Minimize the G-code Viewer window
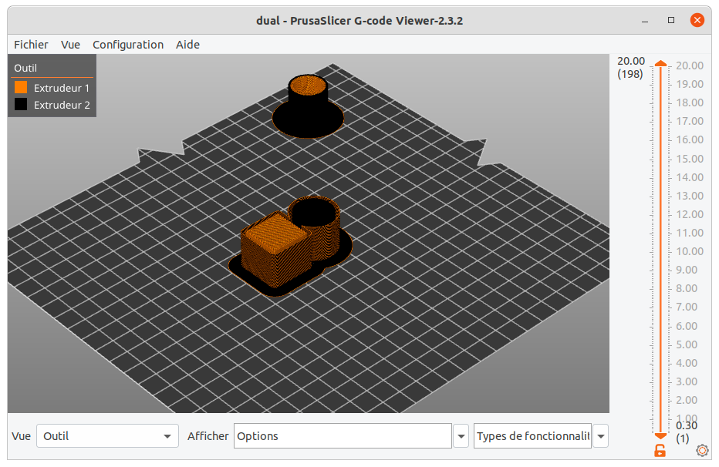 pyautogui.click(x=645, y=21)
